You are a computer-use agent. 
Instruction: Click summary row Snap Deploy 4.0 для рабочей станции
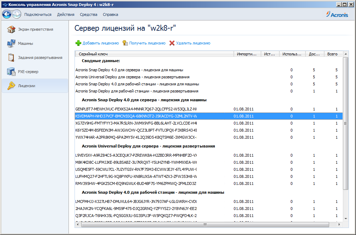coord(209,84)
